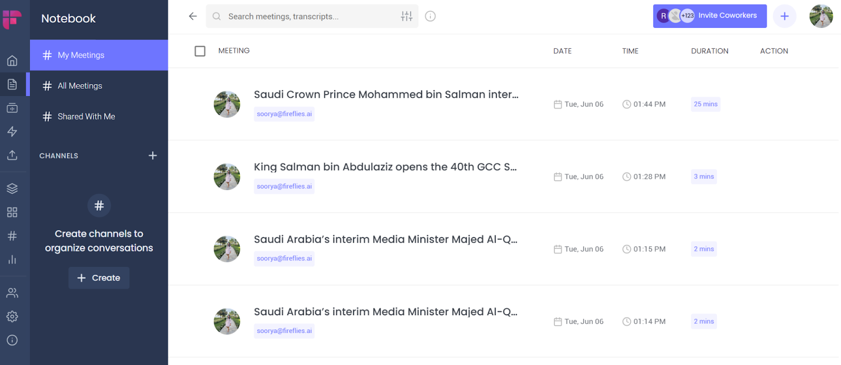Open the info tooltip beside the search bar

[430, 16]
